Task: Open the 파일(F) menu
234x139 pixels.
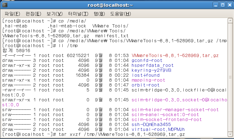Action: coord(12,14)
